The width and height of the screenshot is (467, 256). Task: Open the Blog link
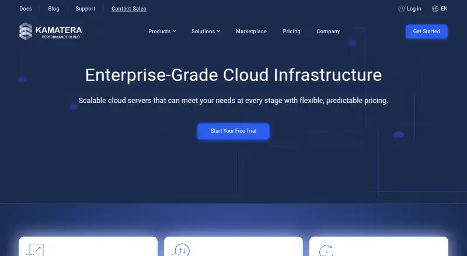tap(54, 9)
